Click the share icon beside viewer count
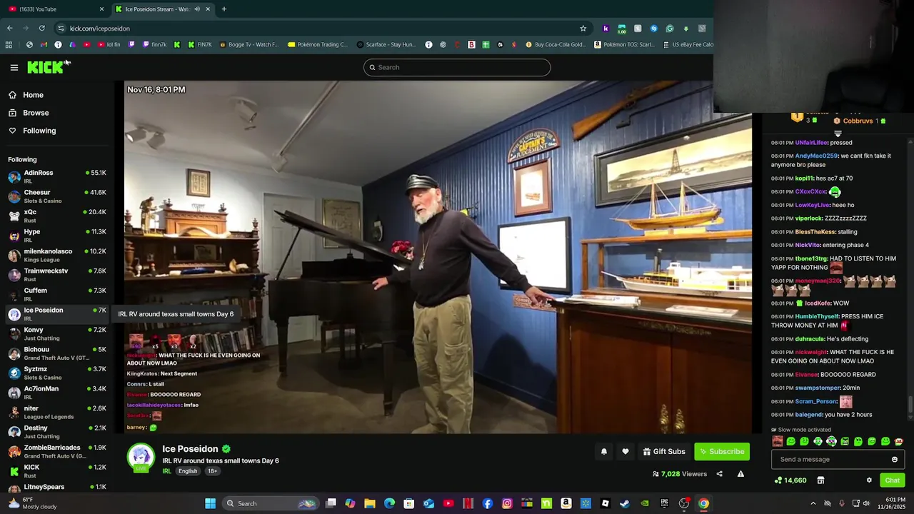 719,474
